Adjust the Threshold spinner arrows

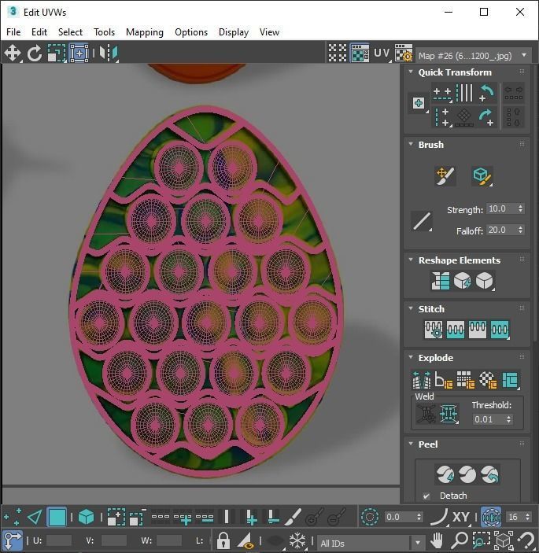(508, 419)
